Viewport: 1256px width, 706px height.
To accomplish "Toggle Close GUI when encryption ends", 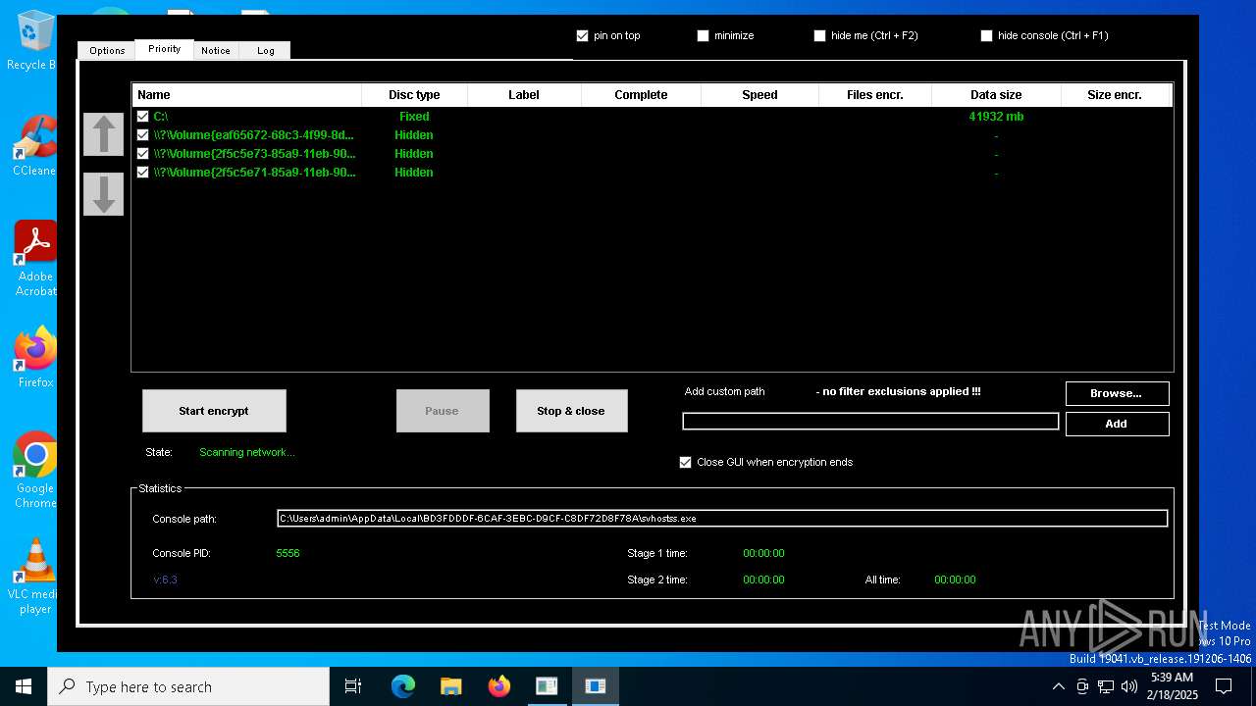I will (x=686, y=462).
